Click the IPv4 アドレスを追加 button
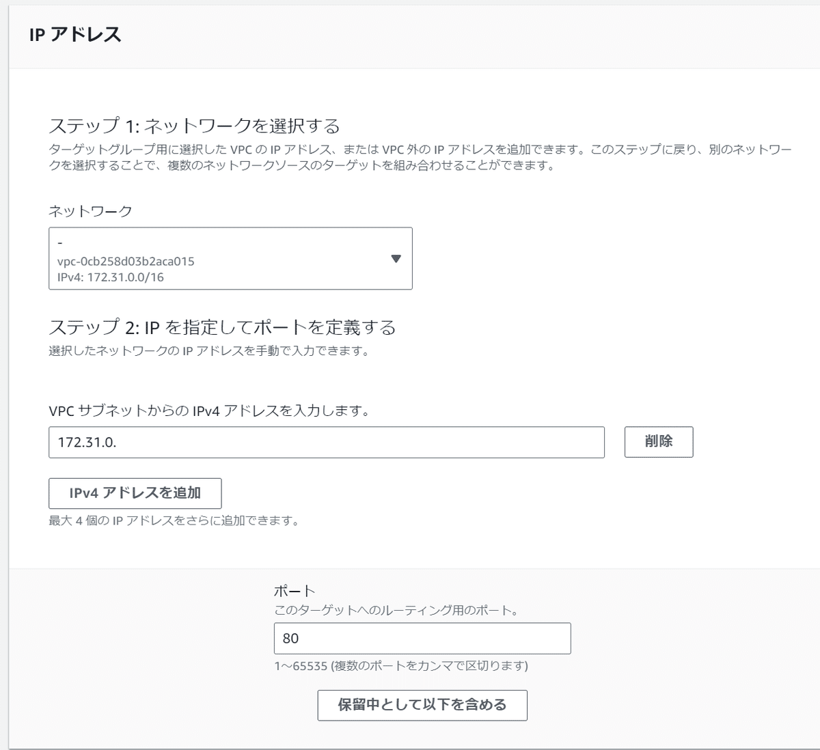 click(135, 493)
